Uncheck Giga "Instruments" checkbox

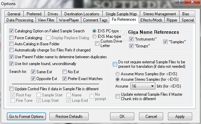(131, 39)
